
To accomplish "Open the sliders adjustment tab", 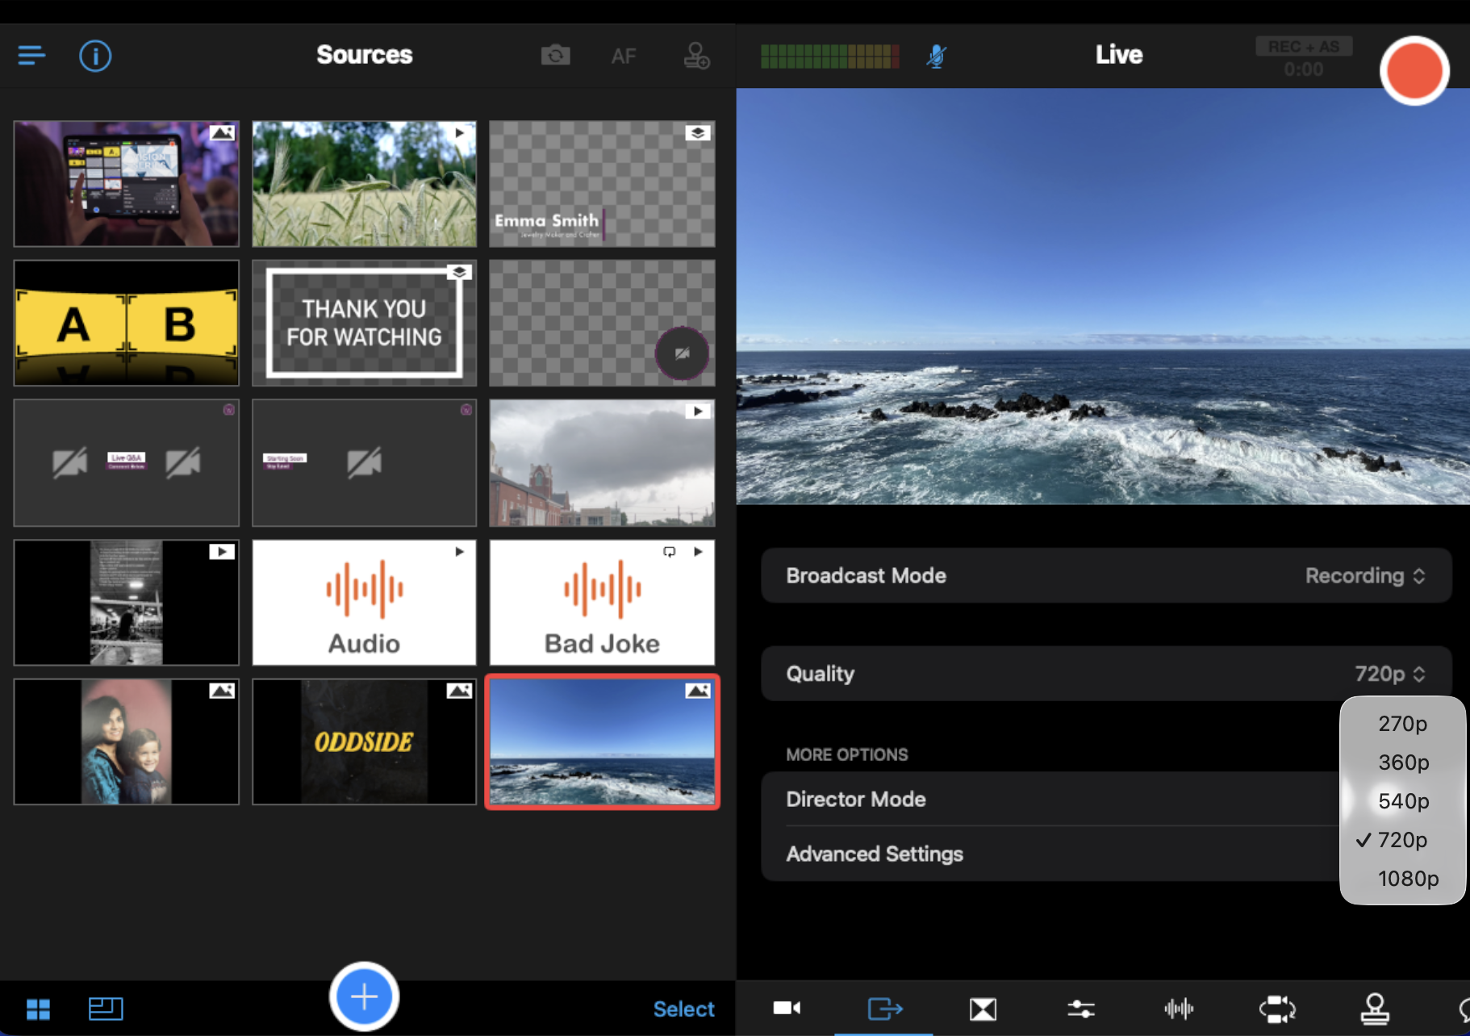I will click(1081, 1009).
